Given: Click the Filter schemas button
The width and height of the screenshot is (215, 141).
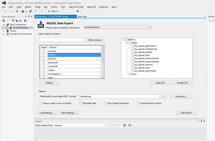Looking at the screenshot, I should 95,40.
